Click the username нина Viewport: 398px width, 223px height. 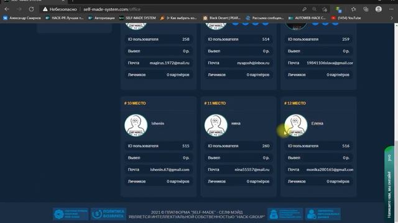pos(236,123)
